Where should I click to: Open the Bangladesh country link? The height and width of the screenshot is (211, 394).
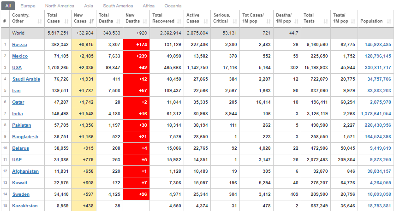click(25, 137)
